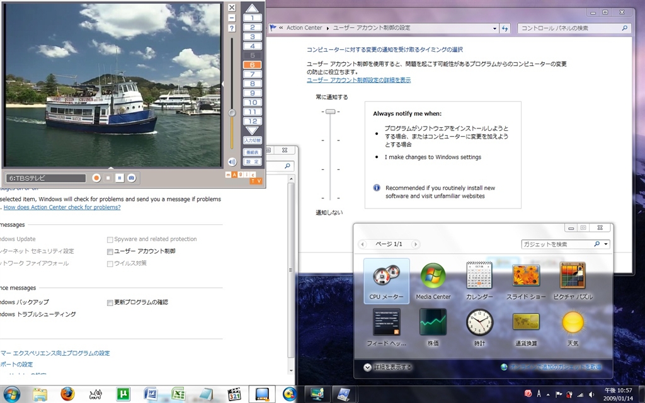Click the system volume tray icon
The width and height of the screenshot is (645, 403).
[x=591, y=394]
